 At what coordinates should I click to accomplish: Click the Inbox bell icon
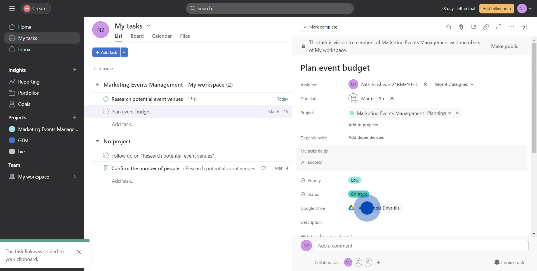click(12, 49)
